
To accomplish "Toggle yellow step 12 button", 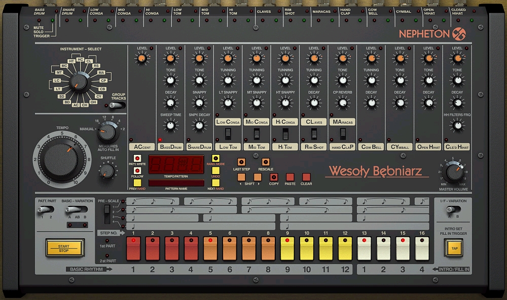I will (x=345, y=248).
